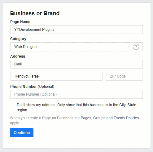Click the word 'apply.' below the policy link
This screenshot has width=153, height=152.
[15, 123]
